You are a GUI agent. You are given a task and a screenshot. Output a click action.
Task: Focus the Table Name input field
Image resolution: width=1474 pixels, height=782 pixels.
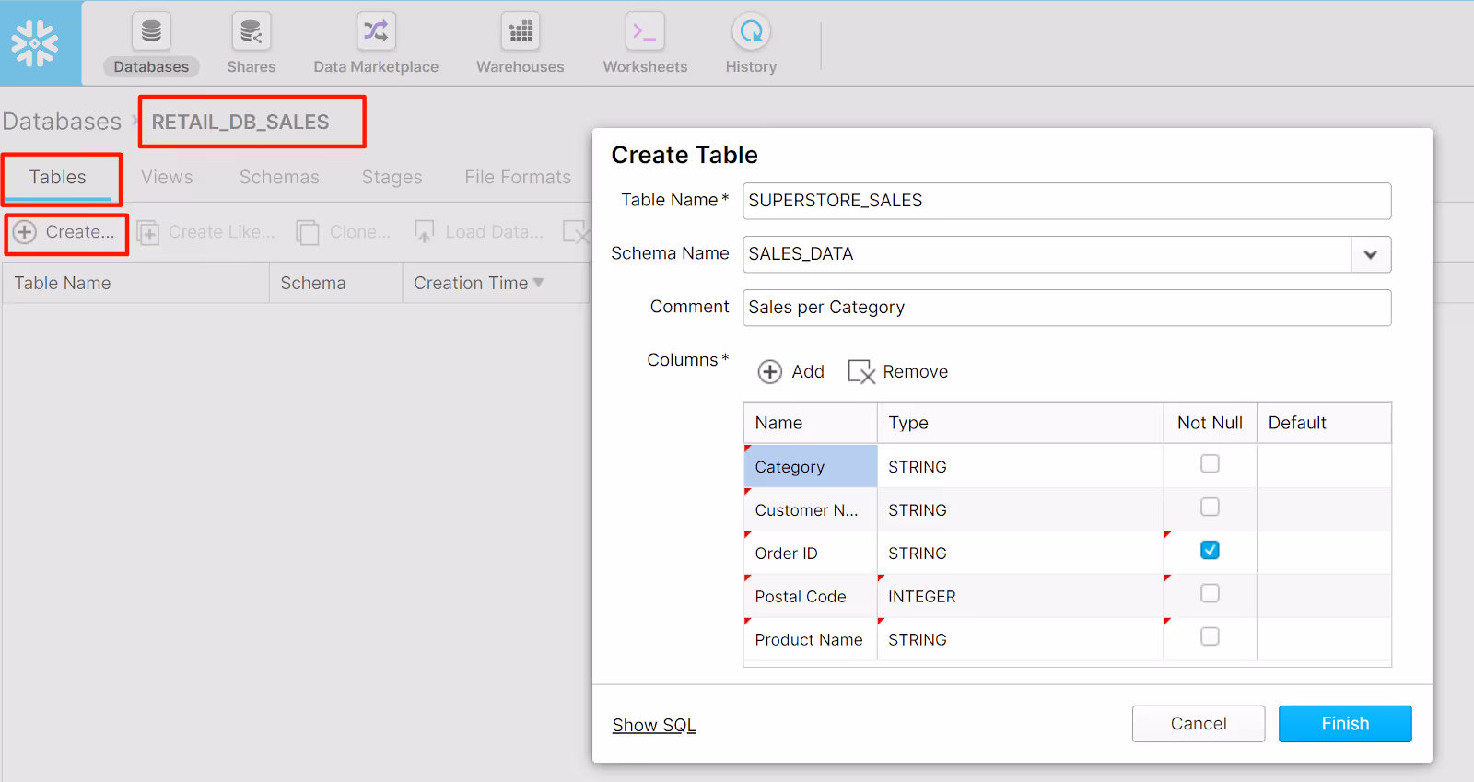1067,201
